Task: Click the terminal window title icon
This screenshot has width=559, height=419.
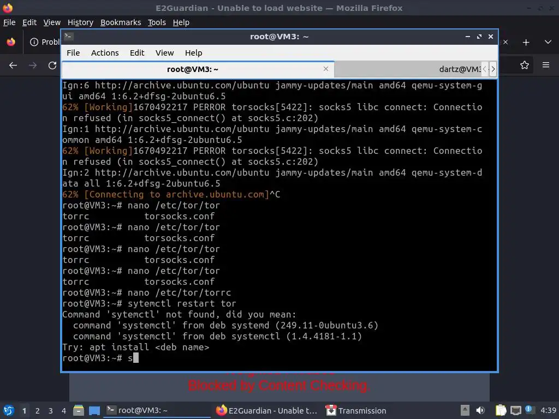Action: 69,37
